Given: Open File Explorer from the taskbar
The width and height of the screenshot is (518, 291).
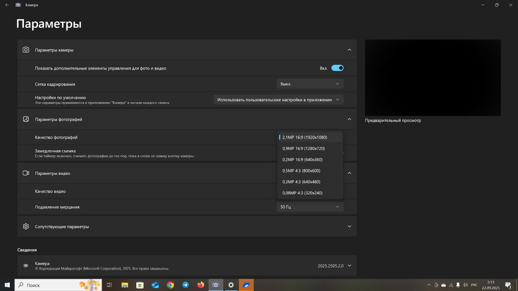Looking at the screenshot, I should click(x=125, y=285).
